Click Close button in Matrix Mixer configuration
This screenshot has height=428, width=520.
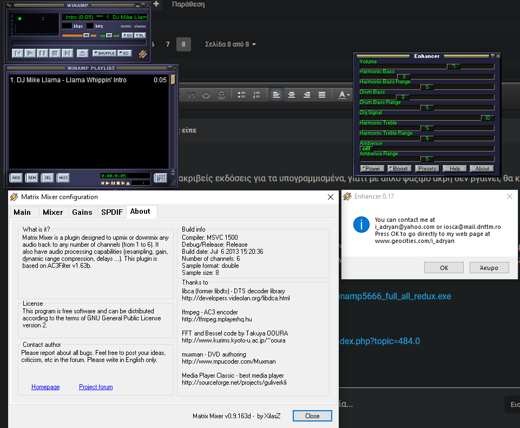tap(312, 416)
